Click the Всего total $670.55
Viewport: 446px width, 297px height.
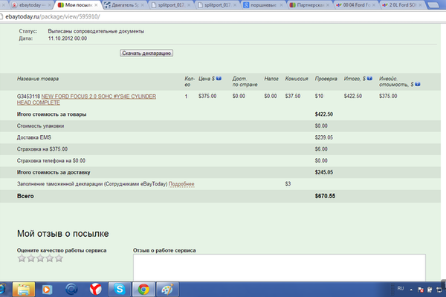coord(325,196)
